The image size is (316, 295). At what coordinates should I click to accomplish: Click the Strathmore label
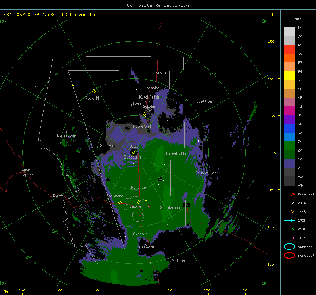[x=171, y=208]
